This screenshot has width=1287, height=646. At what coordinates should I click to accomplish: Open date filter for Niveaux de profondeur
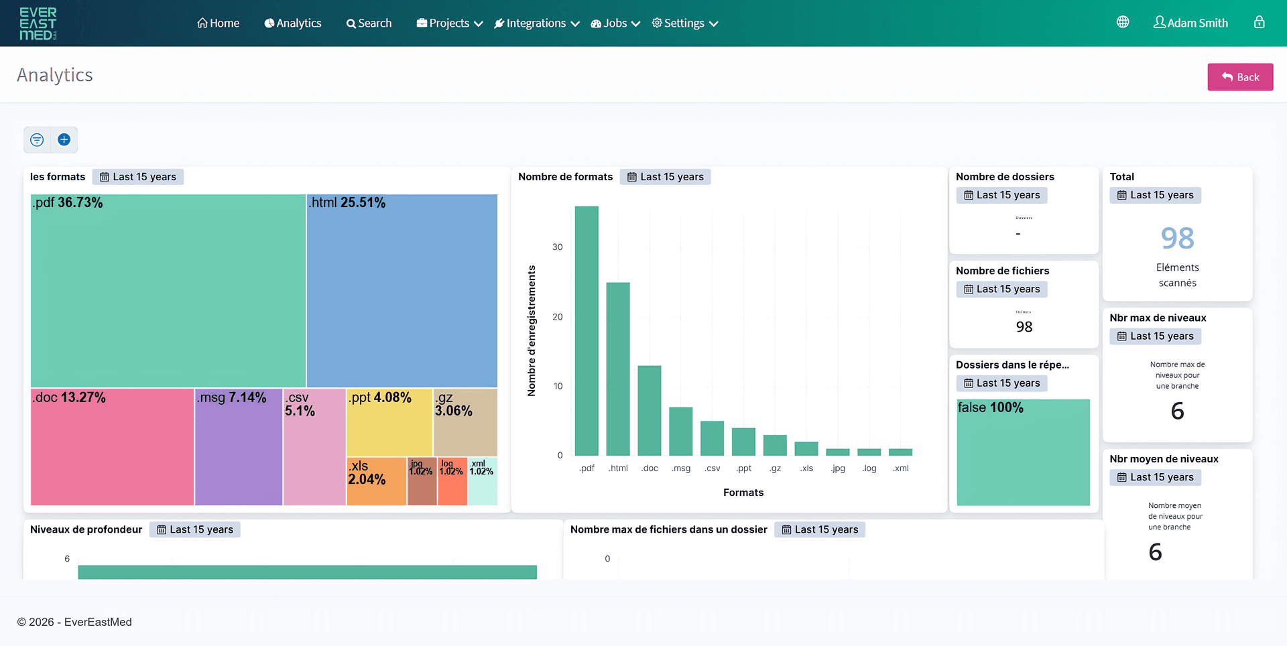(195, 529)
